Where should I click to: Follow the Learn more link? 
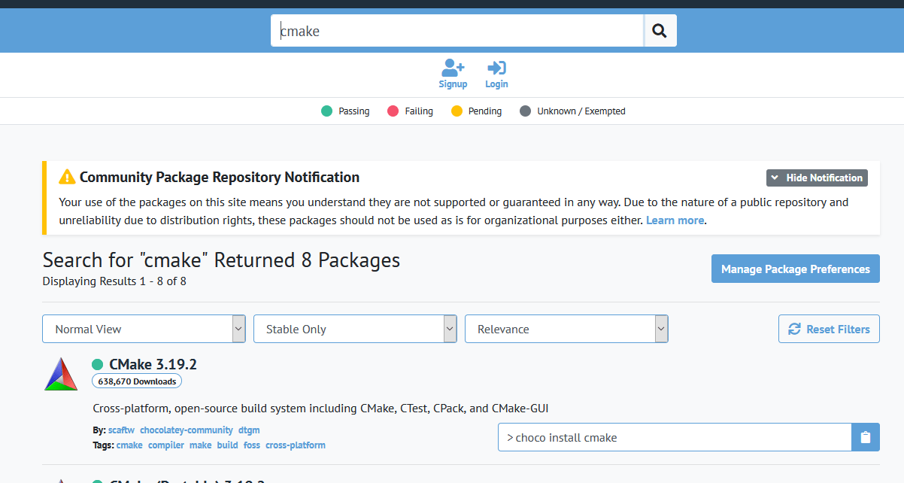[675, 220]
